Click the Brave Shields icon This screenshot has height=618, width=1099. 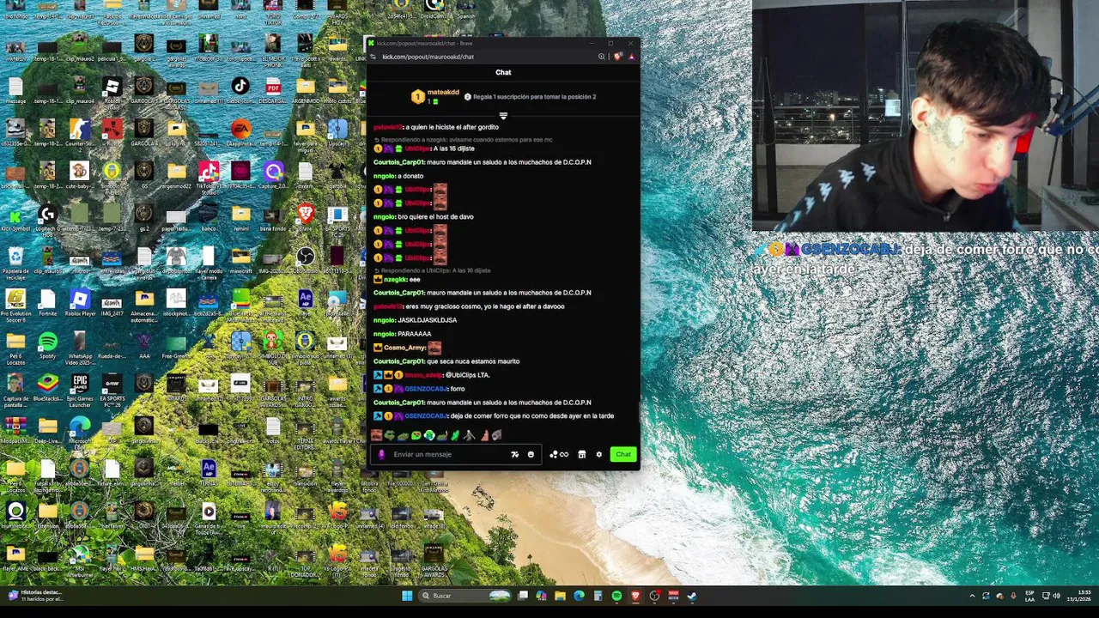[x=617, y=57]
